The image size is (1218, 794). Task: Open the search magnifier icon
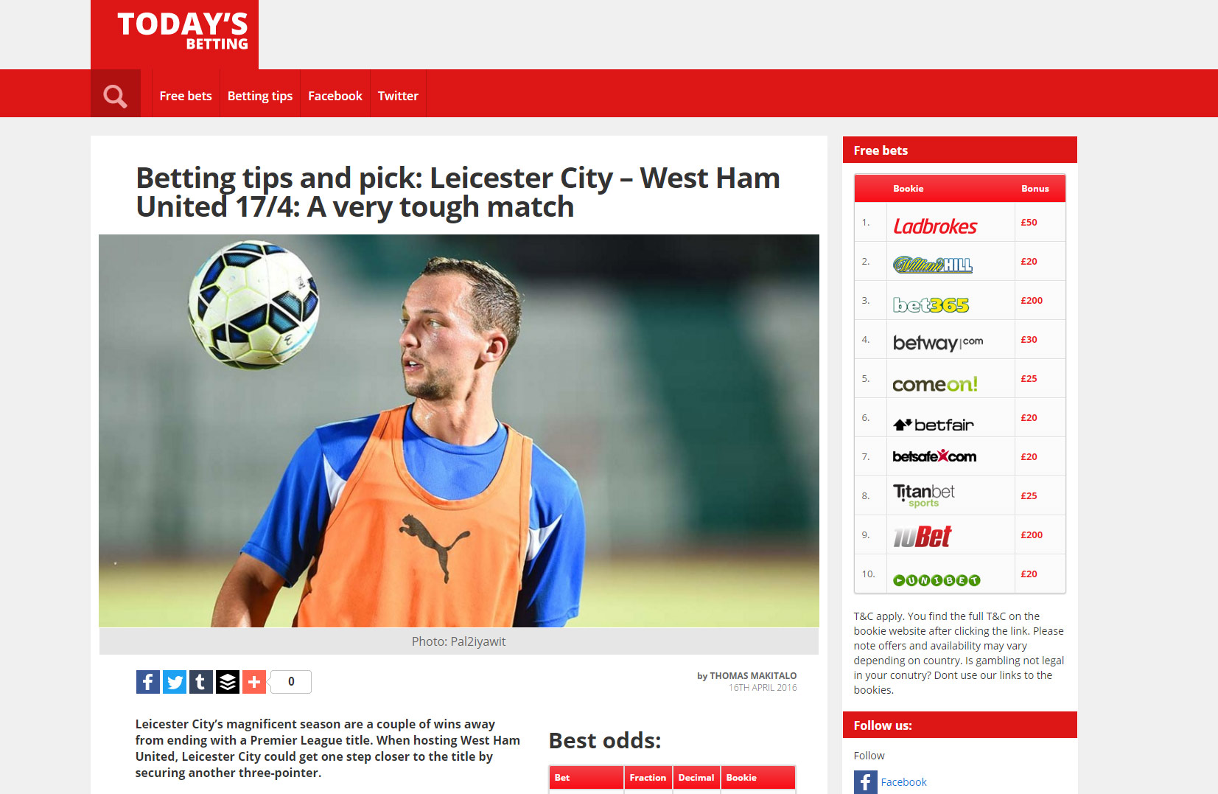[115, 96]
